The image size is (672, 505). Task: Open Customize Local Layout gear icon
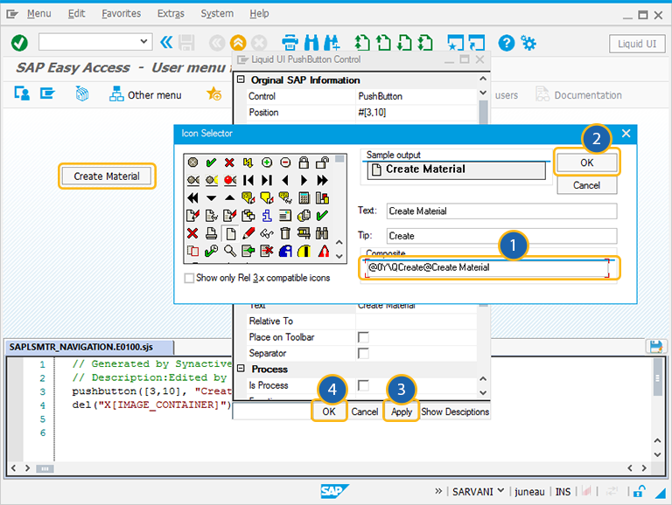coord(528,43)
